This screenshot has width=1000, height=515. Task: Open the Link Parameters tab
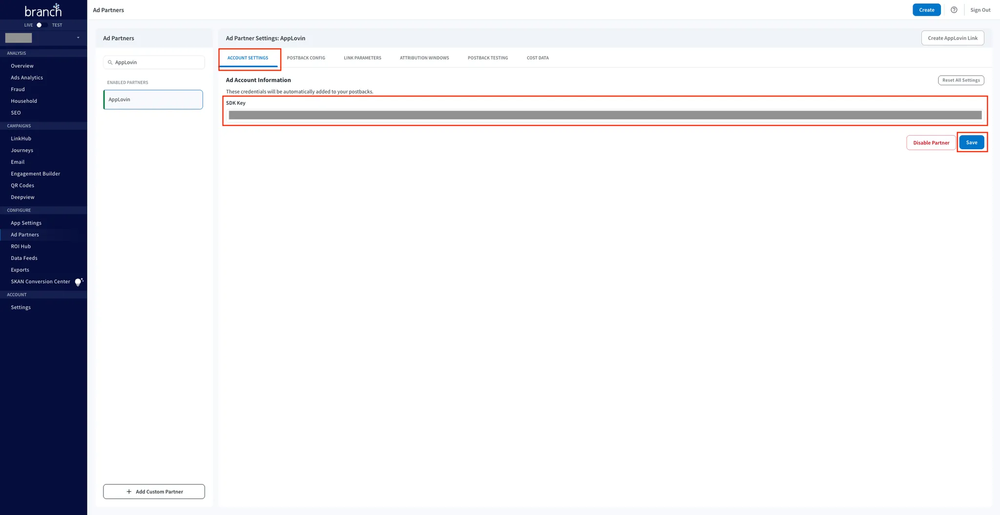(x=362, y=58)
